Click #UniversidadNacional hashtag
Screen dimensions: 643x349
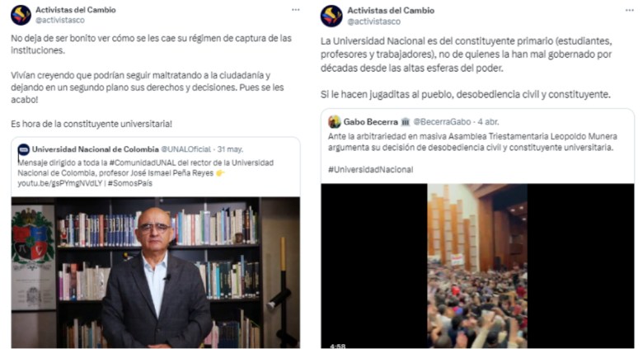point(371,170)
